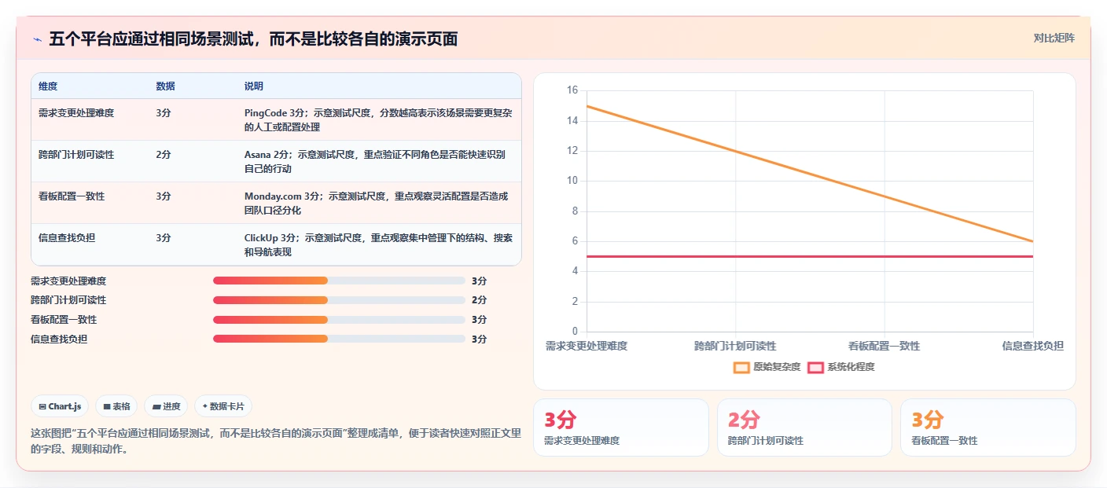Screen dimensions: 1107x488
Task: Click the 看板配置一致性 progress bar
Action: 339,320
